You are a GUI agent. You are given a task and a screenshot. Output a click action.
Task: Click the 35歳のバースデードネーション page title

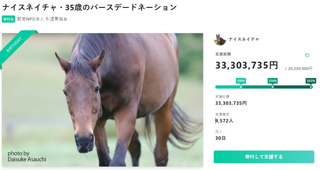pos(89,7)
